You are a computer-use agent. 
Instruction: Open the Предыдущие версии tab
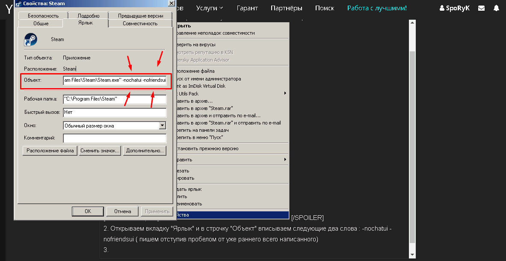140,15
